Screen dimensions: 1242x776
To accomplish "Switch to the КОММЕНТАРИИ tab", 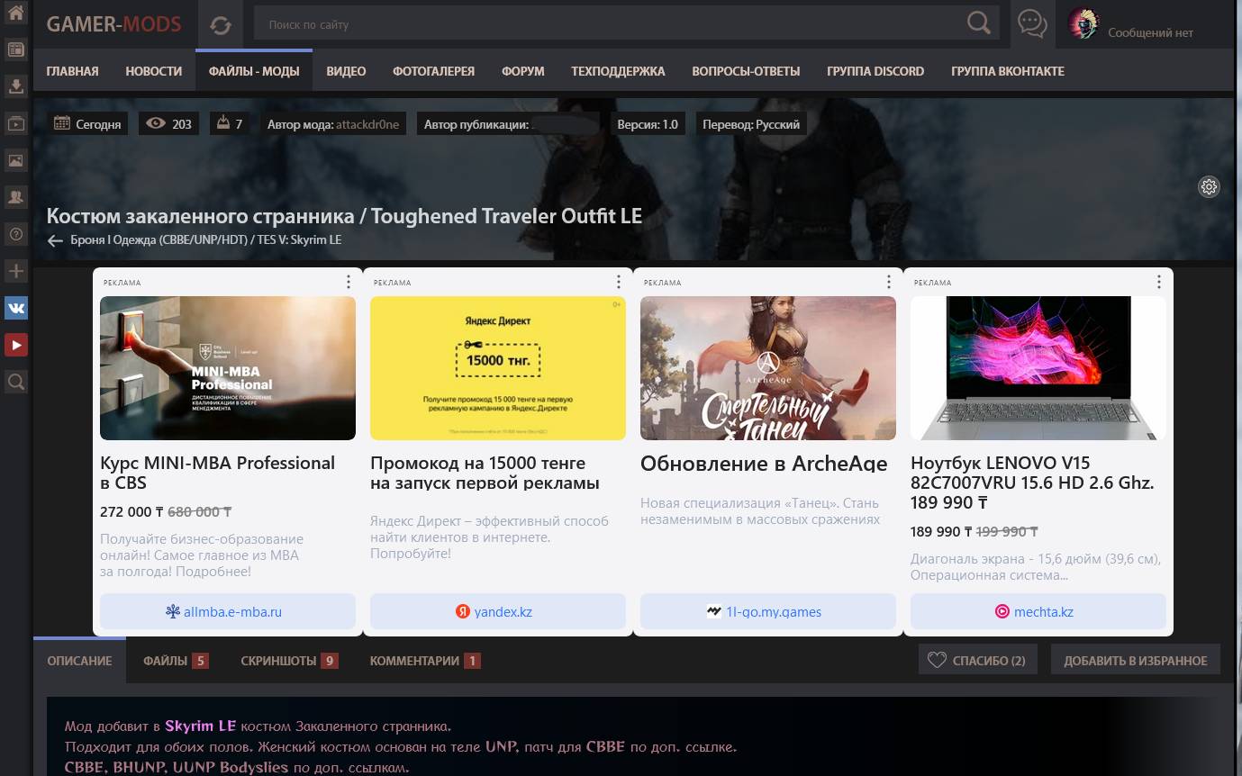I will [x=425, y=661].
